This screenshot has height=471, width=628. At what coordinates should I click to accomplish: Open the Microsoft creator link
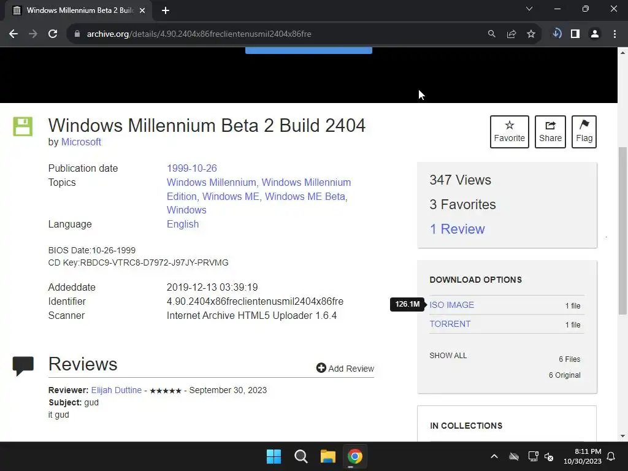tap(81, 142)
